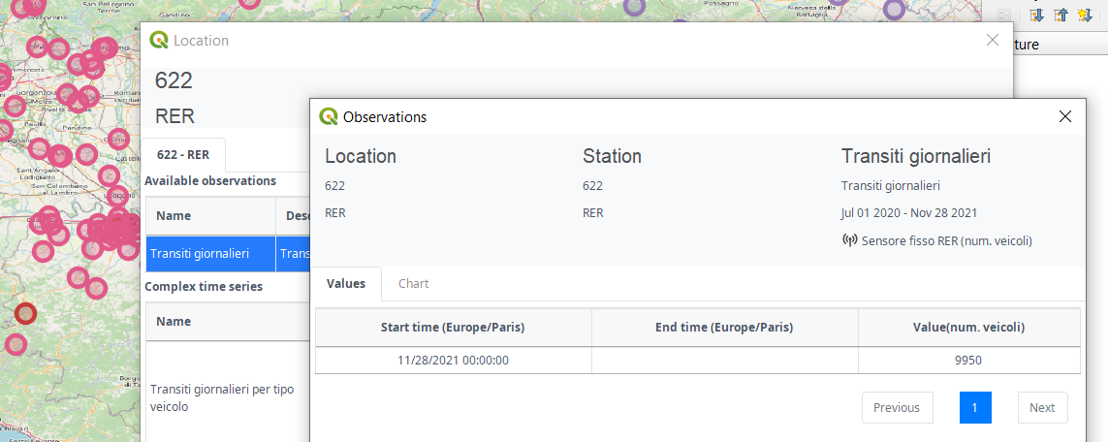
Task: Go to page 1 of the observations
Action: tap(975, 407)
